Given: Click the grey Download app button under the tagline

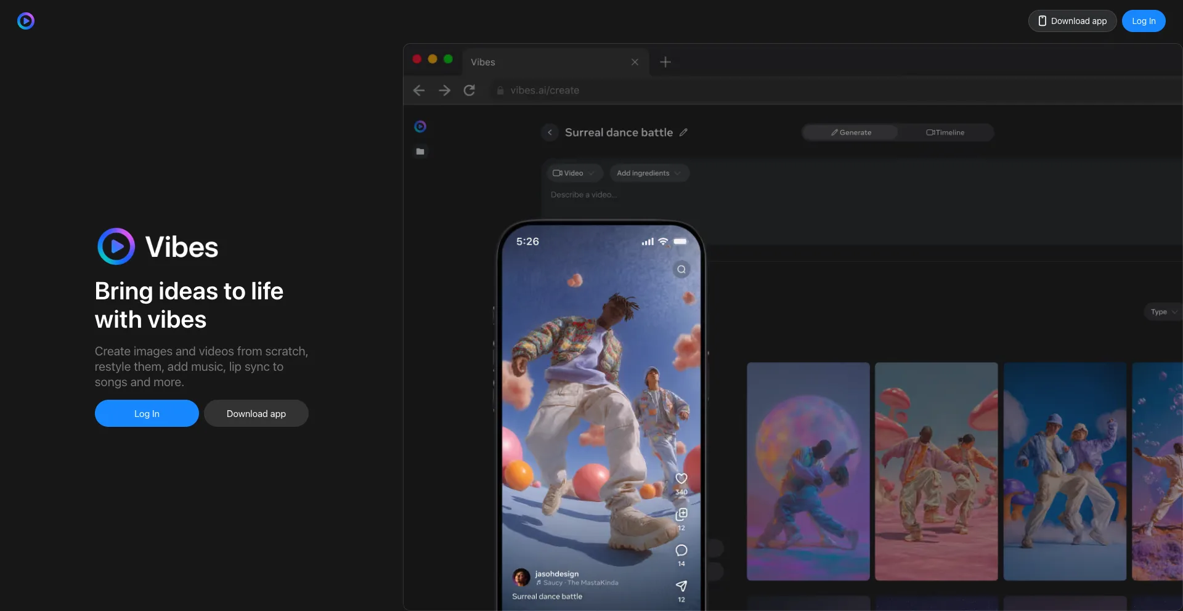Looking at the screenshot, I should (x=256, y=413).
